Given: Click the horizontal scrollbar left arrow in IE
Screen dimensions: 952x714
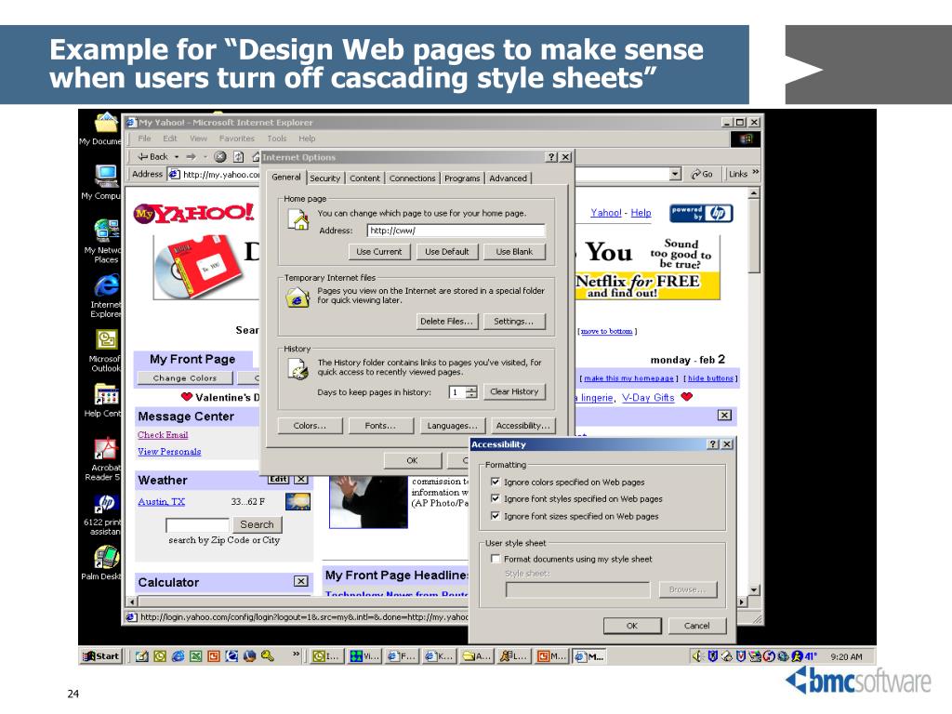Looking at the screenshot, I should [x=132, y=602].
